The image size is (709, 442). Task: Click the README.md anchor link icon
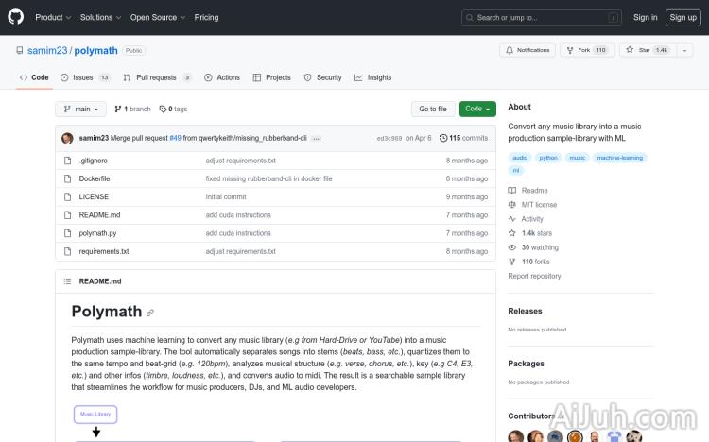pos(150,313)
